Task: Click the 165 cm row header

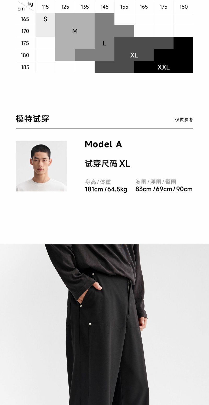Action: (x=25, y=19)
